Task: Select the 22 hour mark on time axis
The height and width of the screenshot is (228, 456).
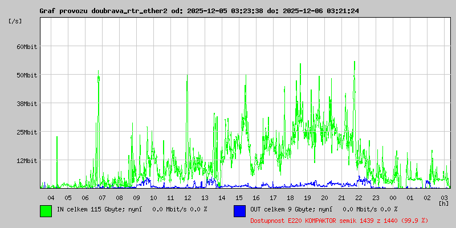Action: [359, 197]
